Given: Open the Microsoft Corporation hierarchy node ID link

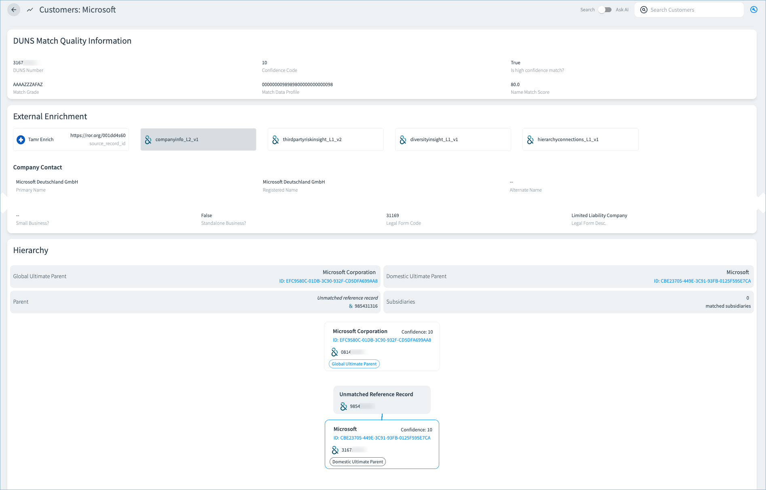Looking at the screenshot, I should tap(382, 340).
